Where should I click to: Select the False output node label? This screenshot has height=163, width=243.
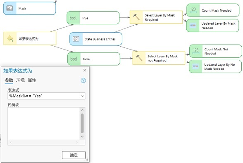[86, 59]
